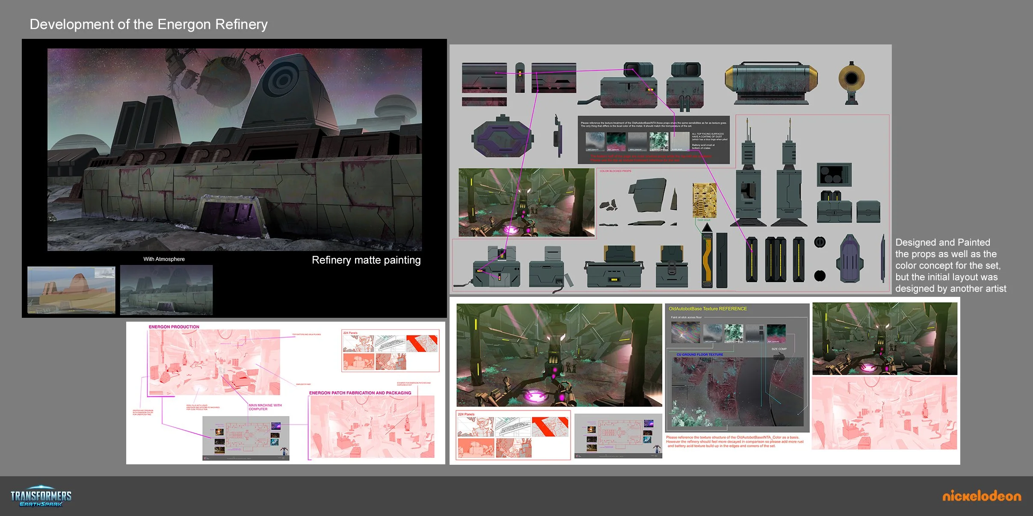Select the gold circuit board prop
Screen dimensions: 1033x516
704,201
